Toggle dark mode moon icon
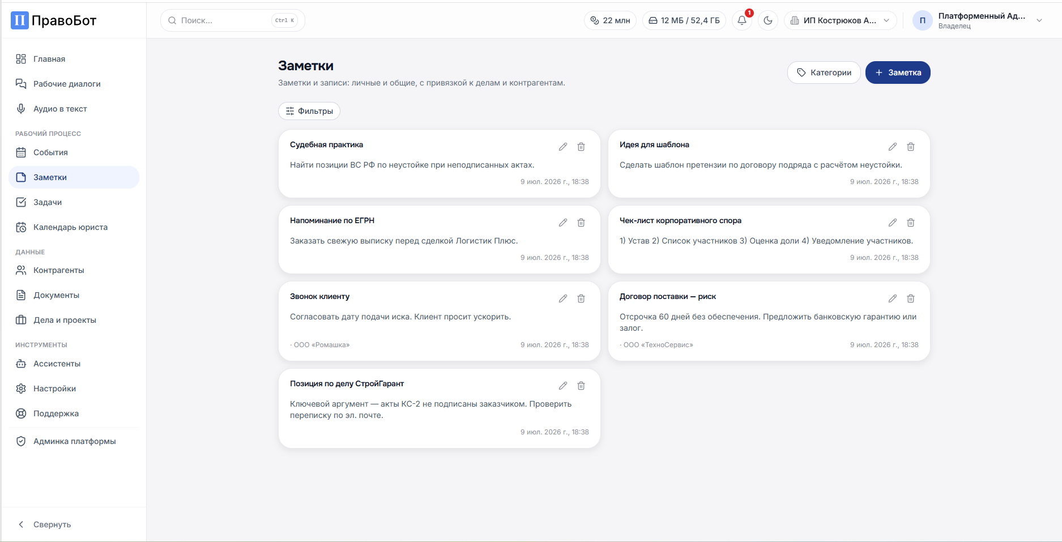The width and height of the screenshot is (1062, 542). click(768, 20)
